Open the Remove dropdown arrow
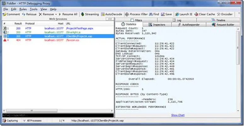This screenshot has width=244, height=126. [x=56, y=14]
